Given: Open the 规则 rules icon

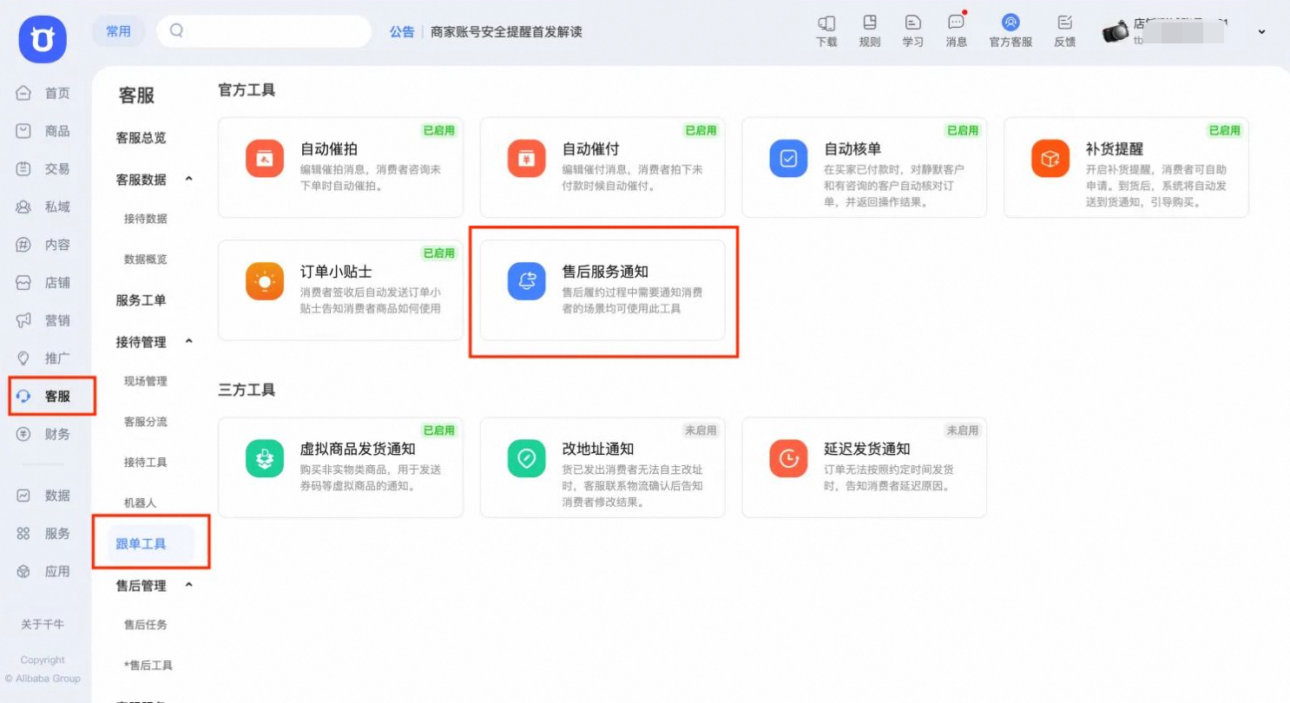Looking at the screenshot, I should tap(870, 23).
